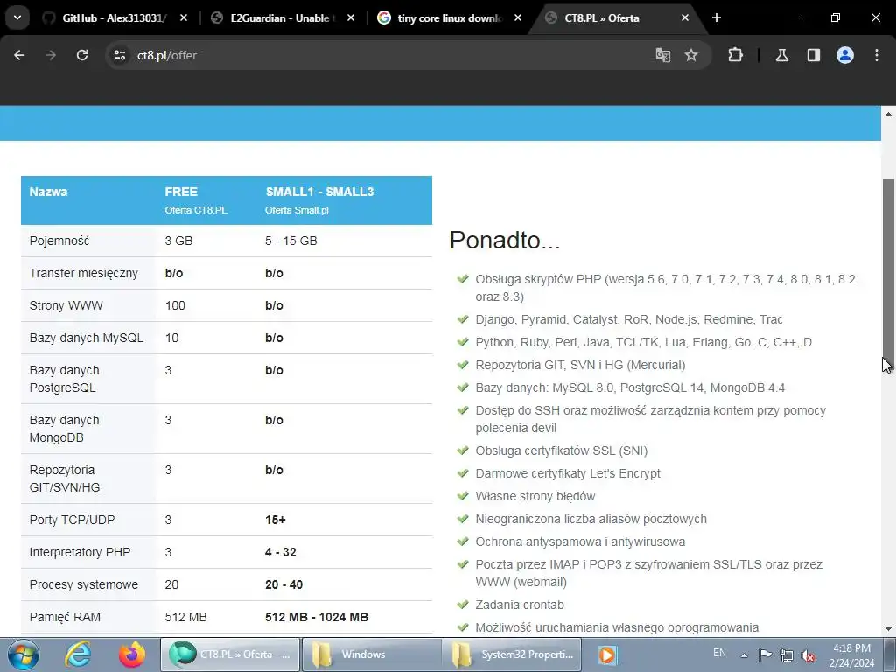896x672 pixels.
Task: Open the Windows Start button
Action: coord(23,654)
